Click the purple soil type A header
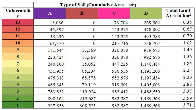Image resolution: width=196 pixels, height=110 pixels. click(50, 13)
